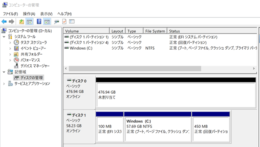Toggle the Show/Hide Action Pane icon
This screenshot has height=147, width=260.
47,22
